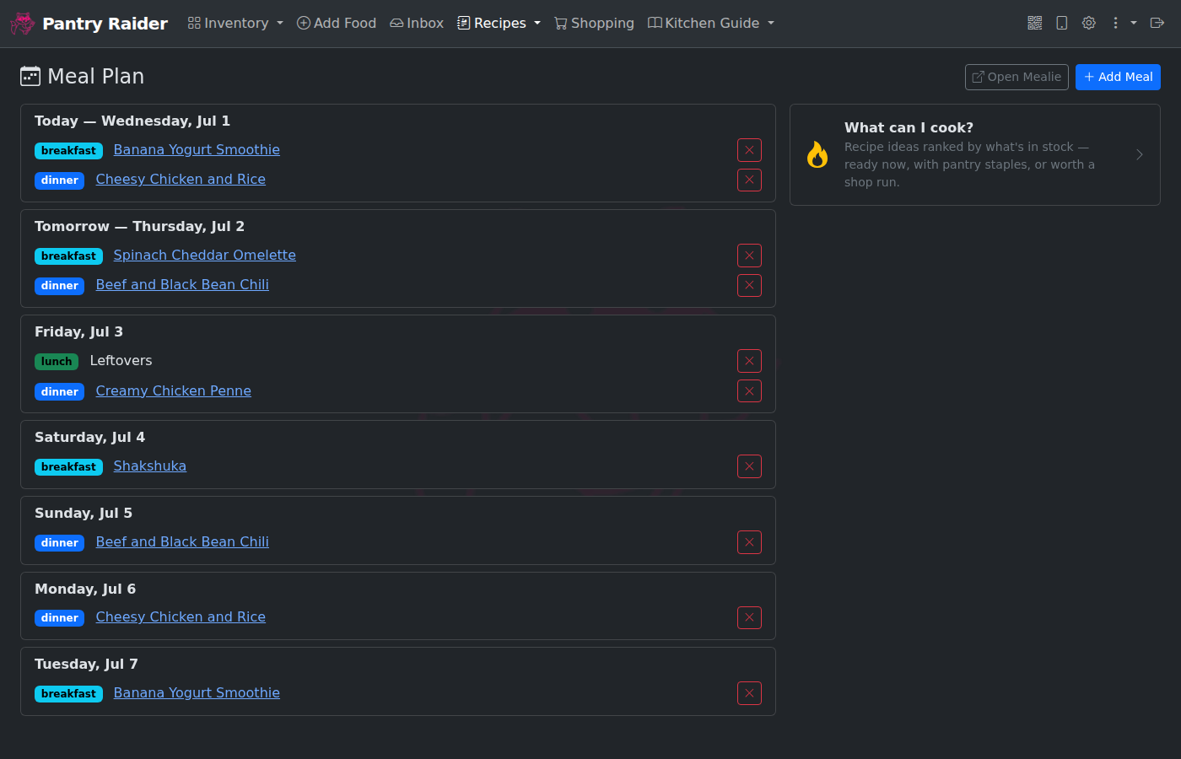Viewport: 1181px width, 759px height.
Task: Remove Saturday's Shakshuka breakfast
Action: (749, 466)
